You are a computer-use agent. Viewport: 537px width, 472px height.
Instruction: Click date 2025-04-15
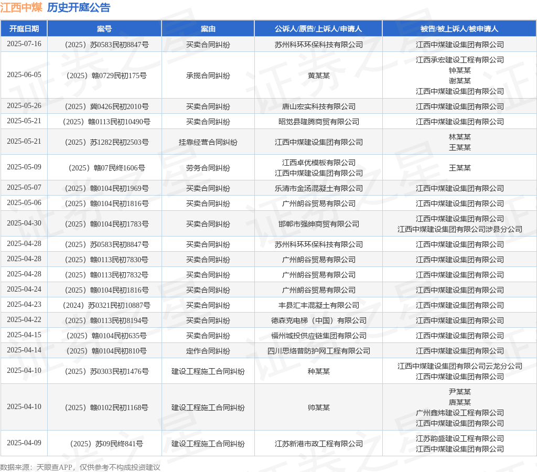24,335
